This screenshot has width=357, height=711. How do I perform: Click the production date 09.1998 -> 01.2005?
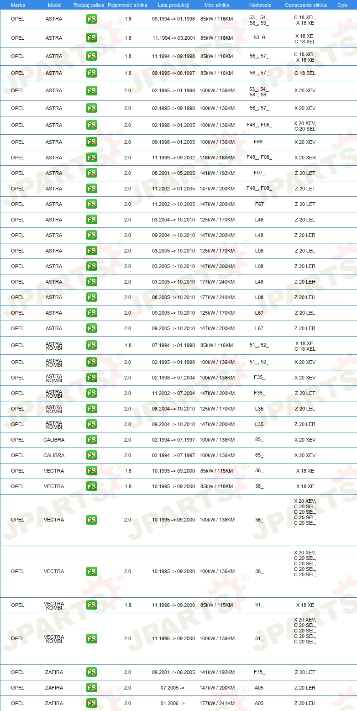(x=173, y=142)
